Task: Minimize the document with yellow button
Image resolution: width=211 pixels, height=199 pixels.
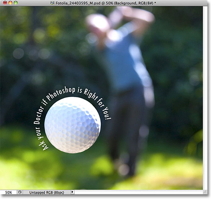Action: click(x=10, y=3)
